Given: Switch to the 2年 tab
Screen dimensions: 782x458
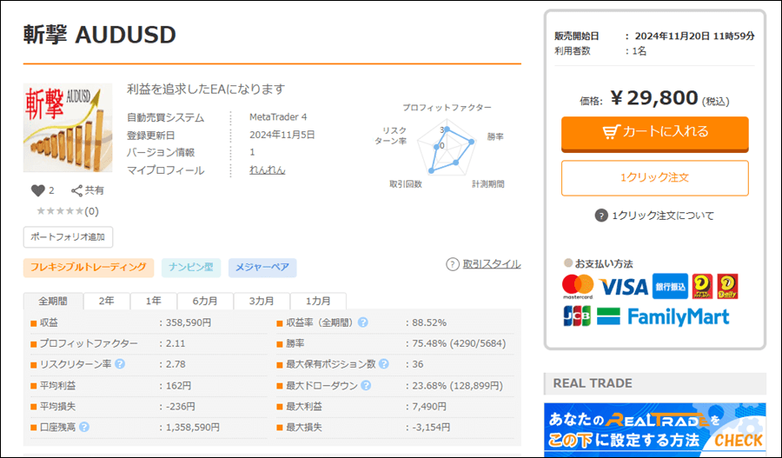Looking at the screenshot, I should pos(106,301).
